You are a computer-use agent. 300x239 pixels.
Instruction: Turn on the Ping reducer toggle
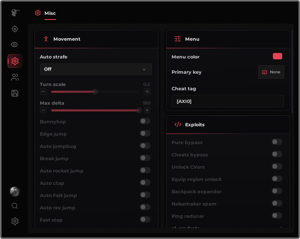point(277,215)
